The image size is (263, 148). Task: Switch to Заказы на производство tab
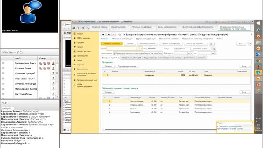168,27
